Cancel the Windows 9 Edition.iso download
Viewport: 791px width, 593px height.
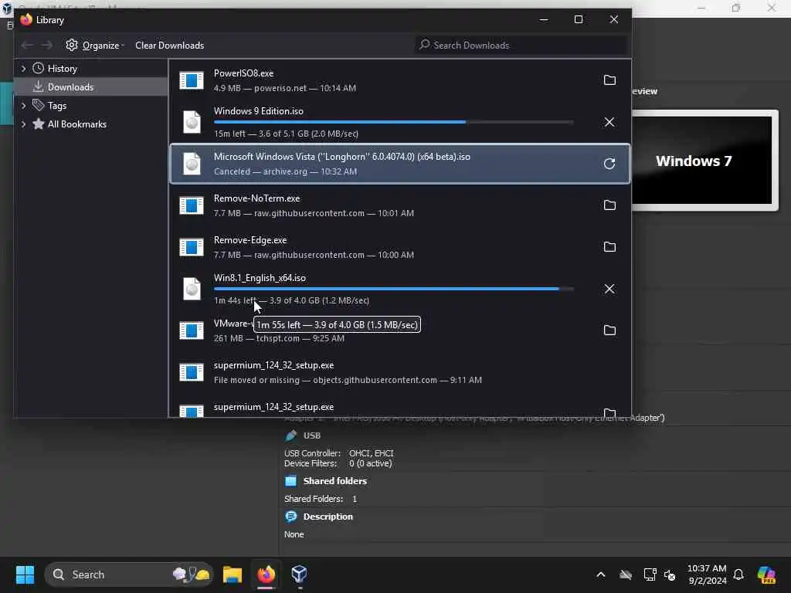coord(609,122)
